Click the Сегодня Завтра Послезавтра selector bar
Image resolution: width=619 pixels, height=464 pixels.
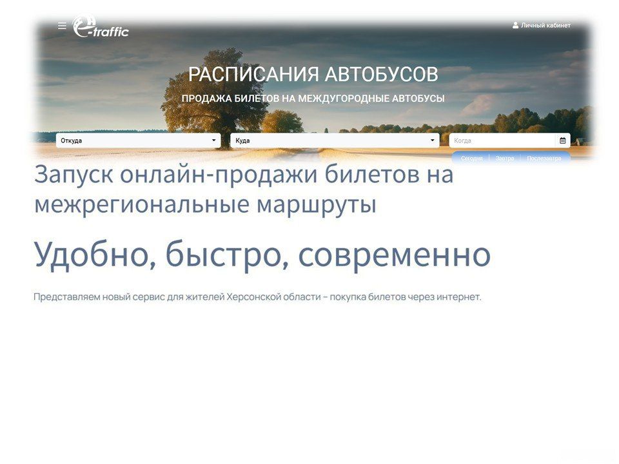click(x=509, y=157)
